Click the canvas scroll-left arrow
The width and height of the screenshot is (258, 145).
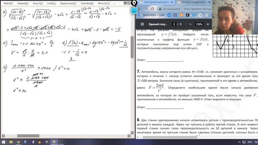pos(3,136)
